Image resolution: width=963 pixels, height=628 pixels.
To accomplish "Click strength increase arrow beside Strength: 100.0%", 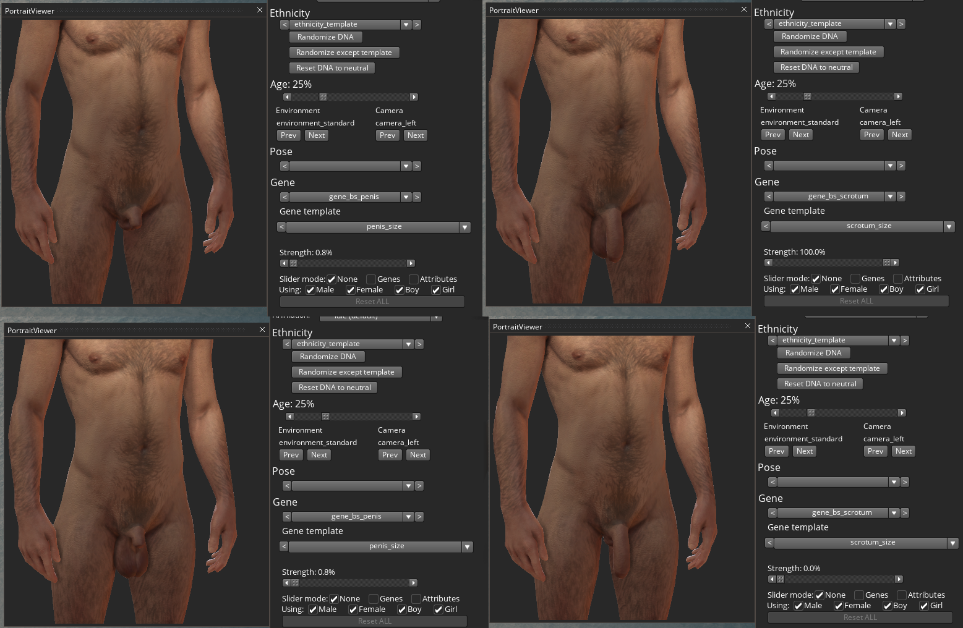I will pos(895,263).
